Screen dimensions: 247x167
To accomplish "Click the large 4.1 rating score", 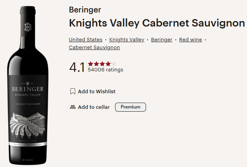I will tap(77, 67).
